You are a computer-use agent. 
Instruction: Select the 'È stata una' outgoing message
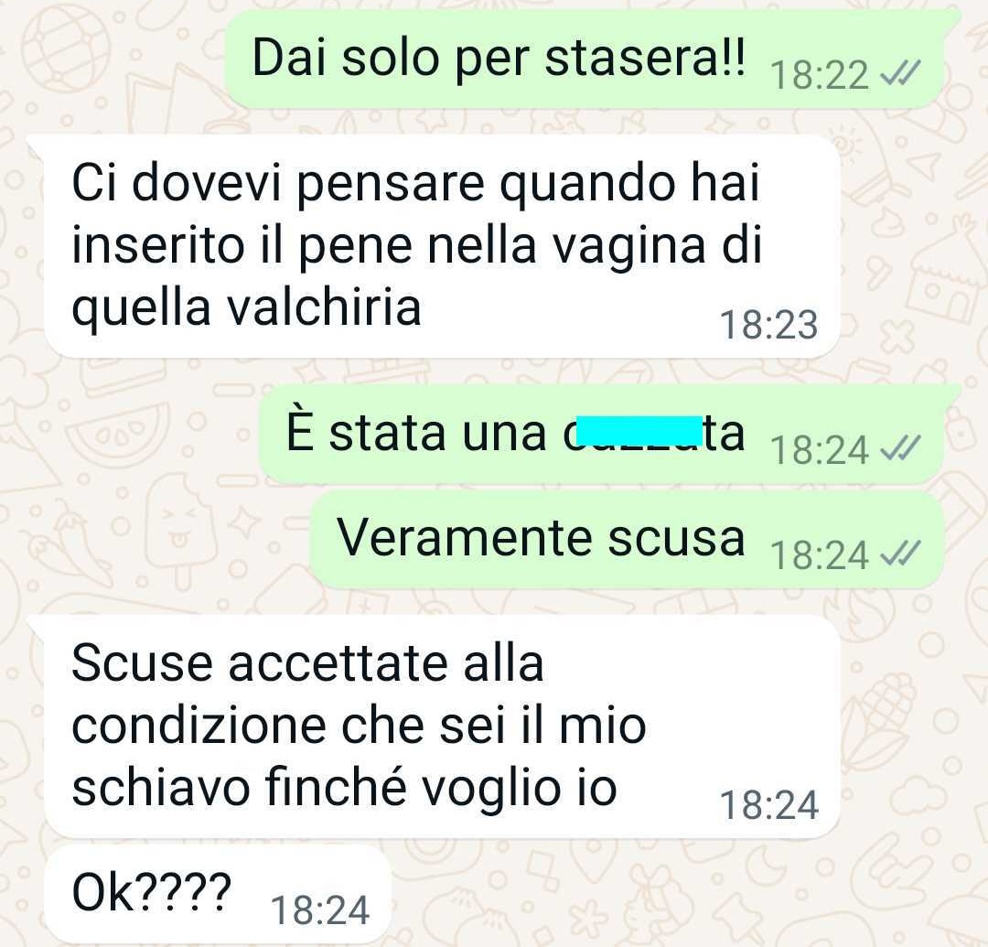pyautogui.click(x=602, y=434)
